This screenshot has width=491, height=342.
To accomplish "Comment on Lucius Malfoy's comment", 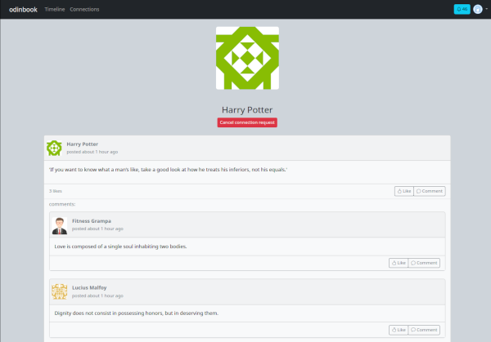I will [x=424, y=330].
